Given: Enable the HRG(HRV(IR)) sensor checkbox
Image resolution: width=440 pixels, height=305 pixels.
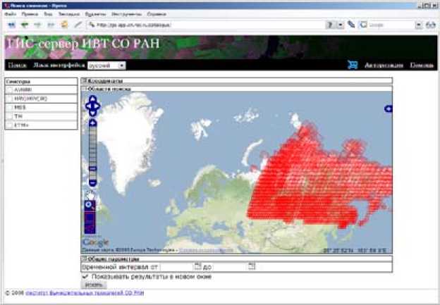Looking at the screenshot, I should (10, 99).
